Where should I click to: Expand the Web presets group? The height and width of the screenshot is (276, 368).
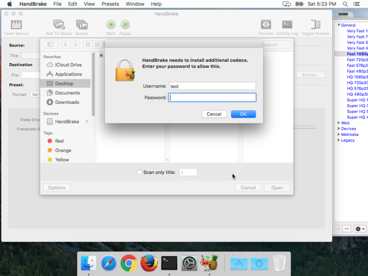(x=339, y=123)
